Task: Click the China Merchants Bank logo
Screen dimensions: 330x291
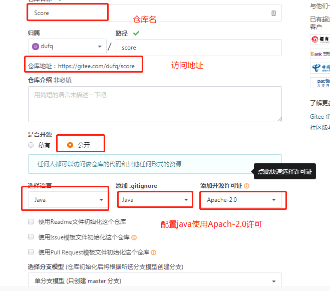Action: coord(320,40)
